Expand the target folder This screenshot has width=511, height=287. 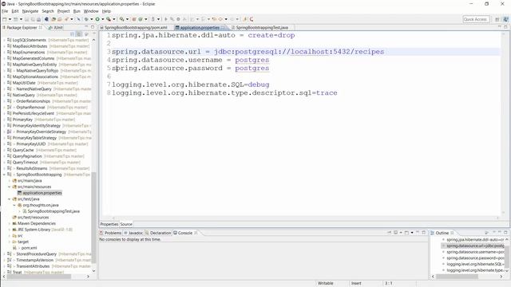[10, 242]
